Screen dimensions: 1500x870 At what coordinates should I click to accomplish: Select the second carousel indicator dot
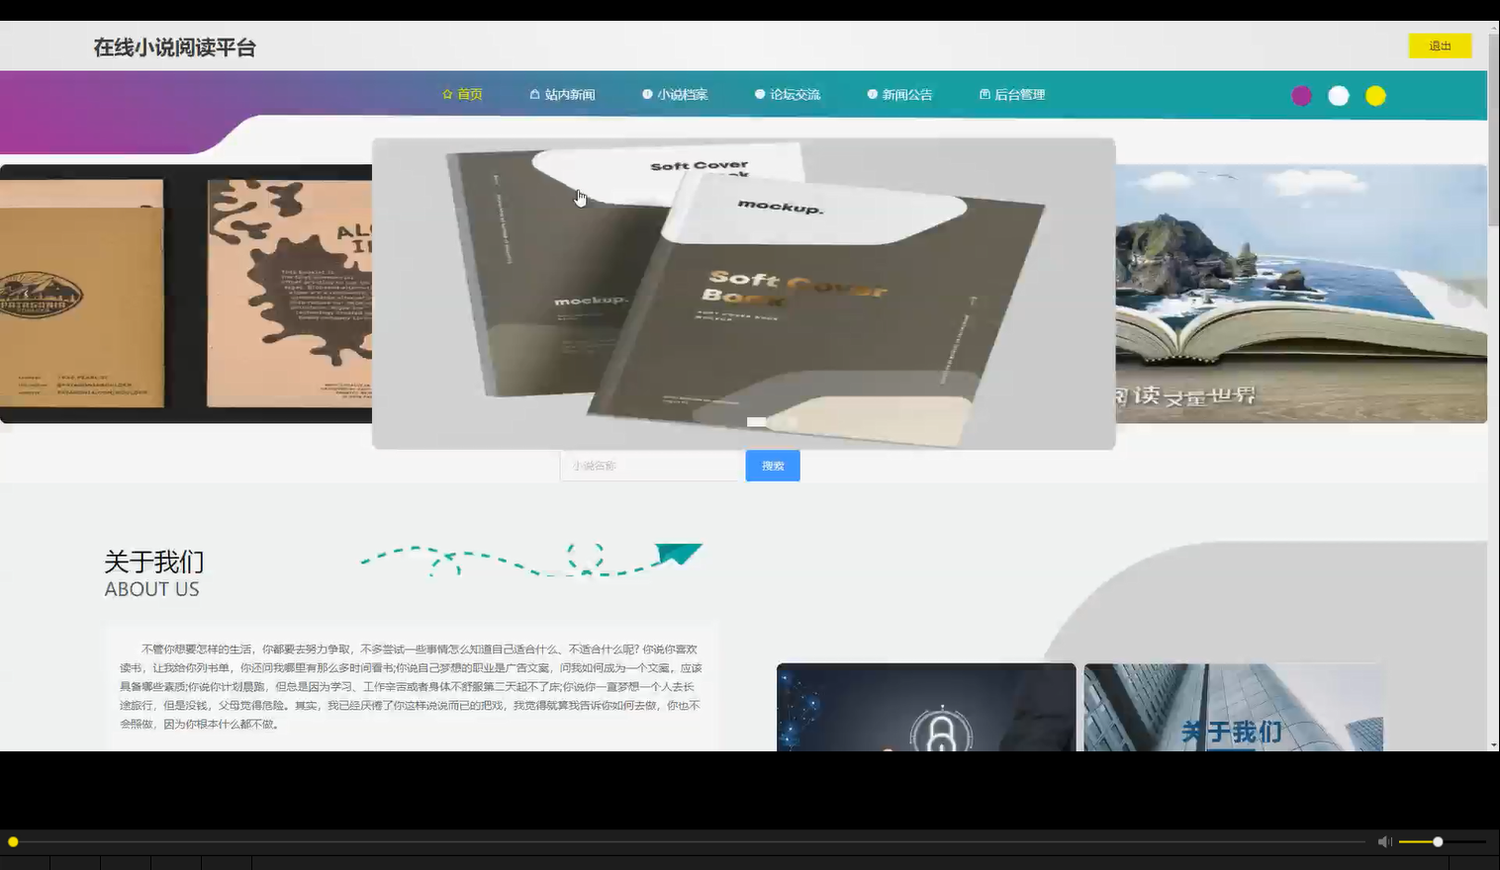tap(774, 421)
